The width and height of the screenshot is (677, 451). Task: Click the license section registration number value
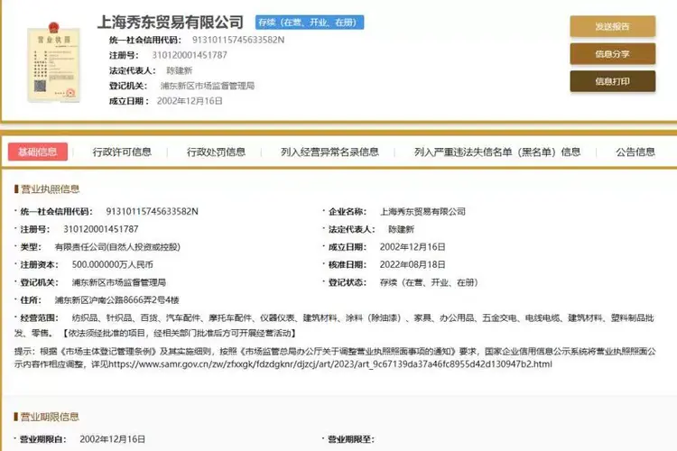coord(100,229)
